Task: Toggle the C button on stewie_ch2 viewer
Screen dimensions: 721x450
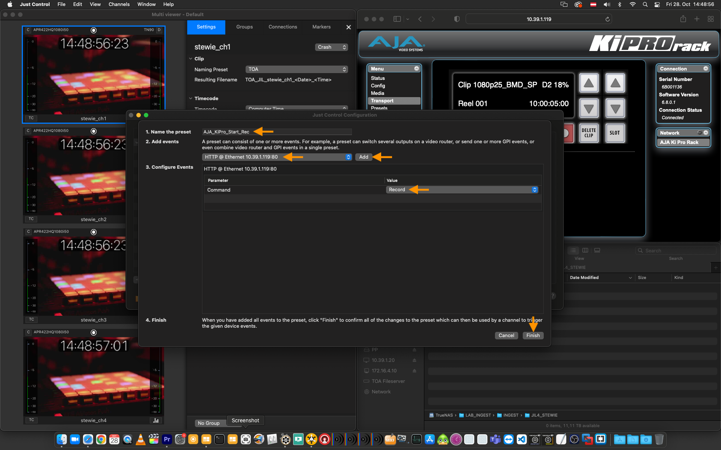Action: 28,131
